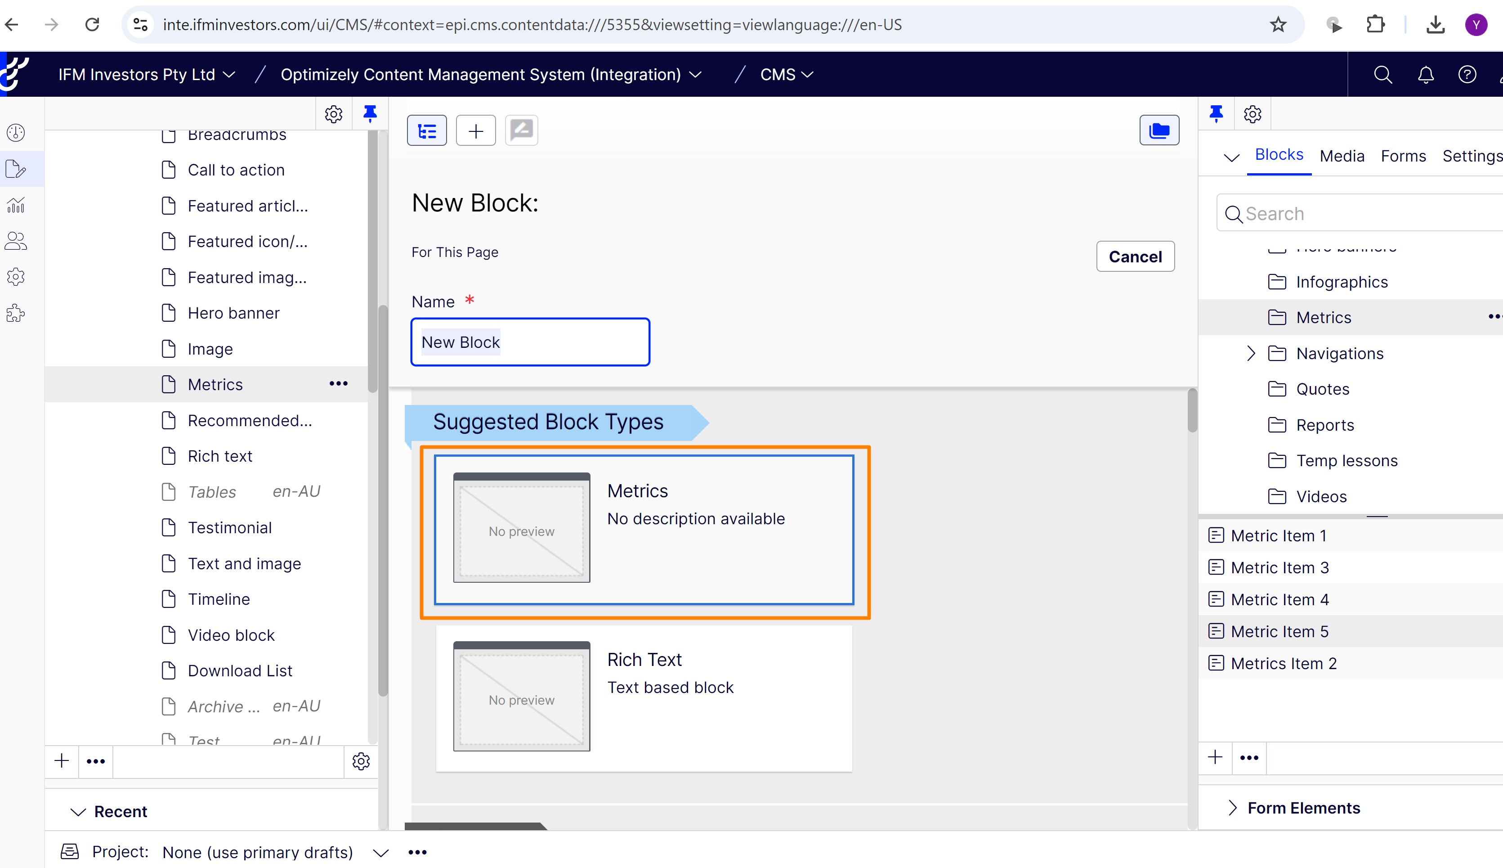
Task: Click the notifications bell icon
Action: point(1426,75)
